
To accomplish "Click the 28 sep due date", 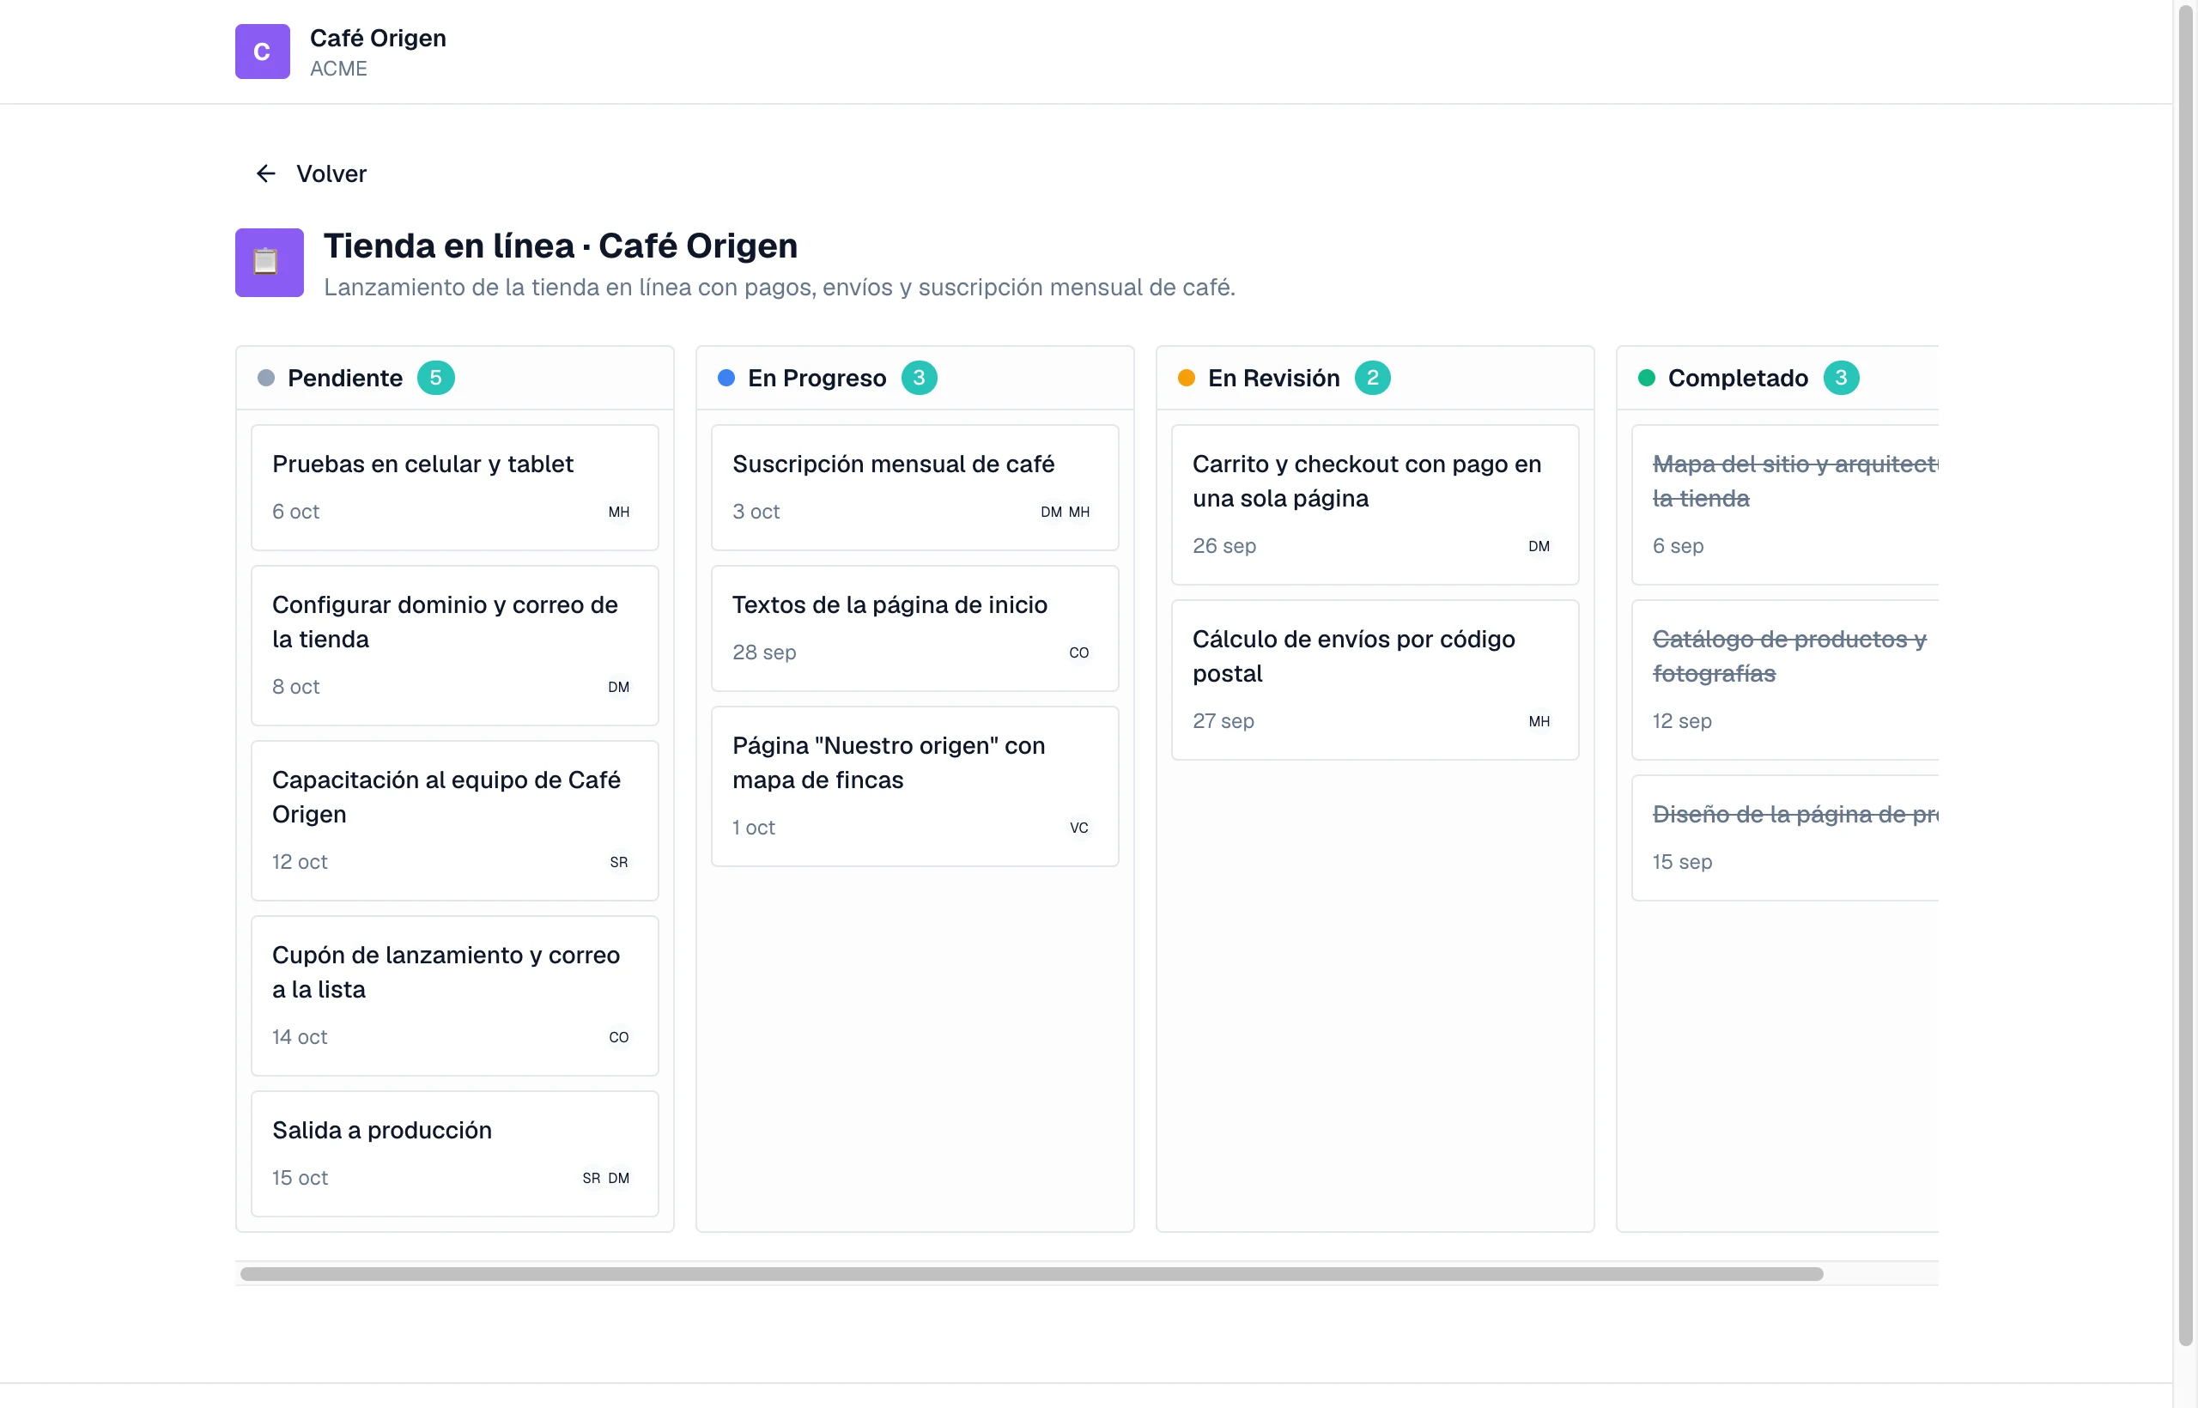I will click(763, 652).
